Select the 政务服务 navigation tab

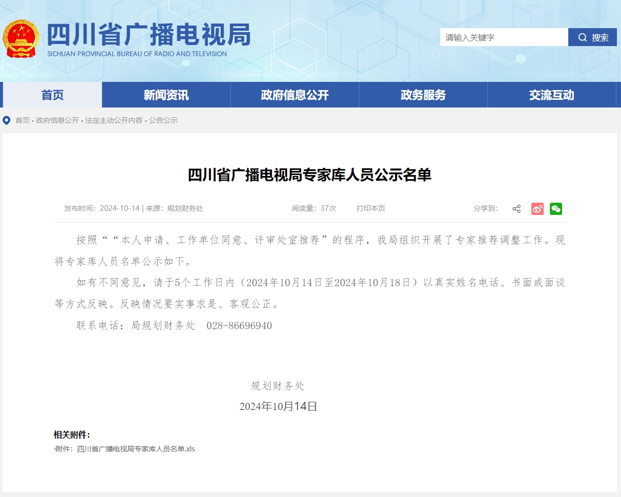pos(423,95)
